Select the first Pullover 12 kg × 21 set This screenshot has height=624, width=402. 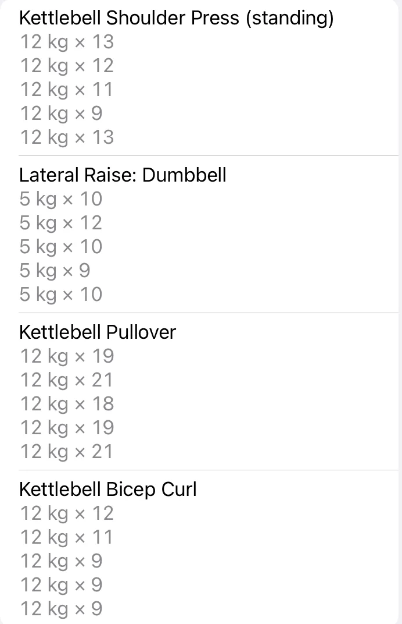[x=67, y=380]
